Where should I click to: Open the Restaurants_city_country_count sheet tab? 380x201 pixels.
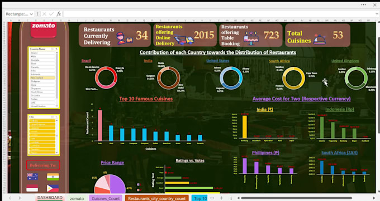(x=157, y=198)
